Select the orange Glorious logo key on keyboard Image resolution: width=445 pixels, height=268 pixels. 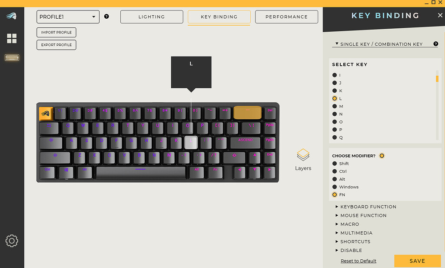(46, 114)
